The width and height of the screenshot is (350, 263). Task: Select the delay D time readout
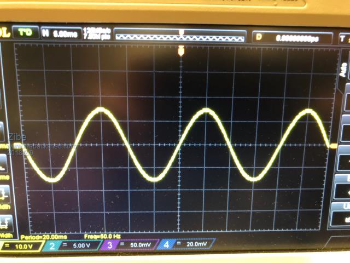[x=293, y=38]
